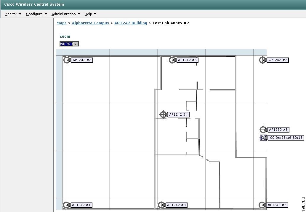Click the AP1242 #5 access point icon
This screenshot has width=306, height=212.
172,60
